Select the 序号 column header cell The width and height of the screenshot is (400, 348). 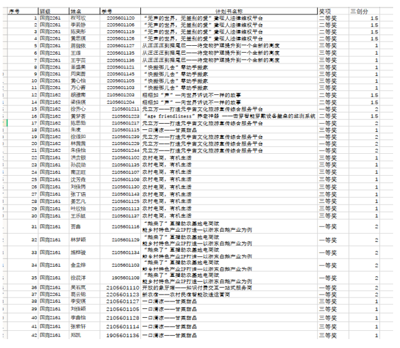23,11
